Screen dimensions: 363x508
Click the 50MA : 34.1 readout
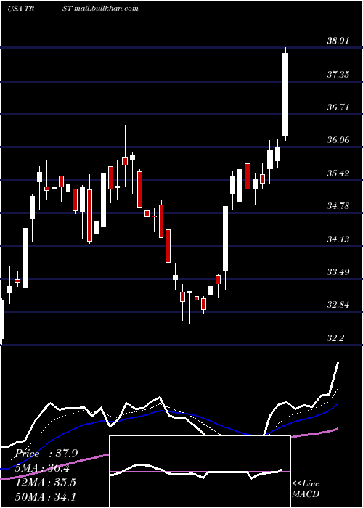click(46, 496)
